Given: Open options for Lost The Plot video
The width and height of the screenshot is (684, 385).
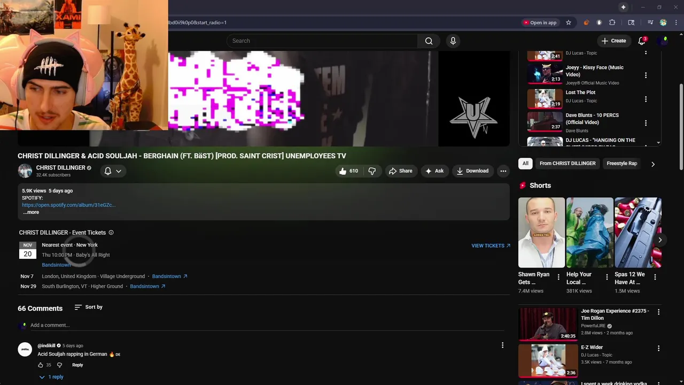Looking at the screenshot, I should point(646,99).
